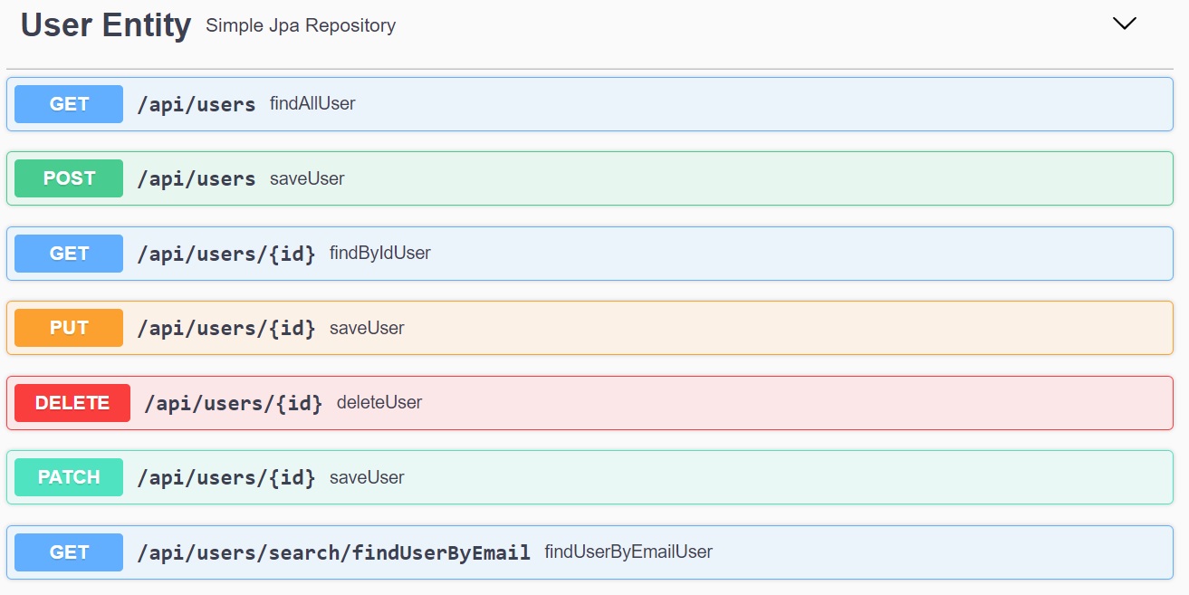Click the GET badge for findByIdUser

[69, 254]
